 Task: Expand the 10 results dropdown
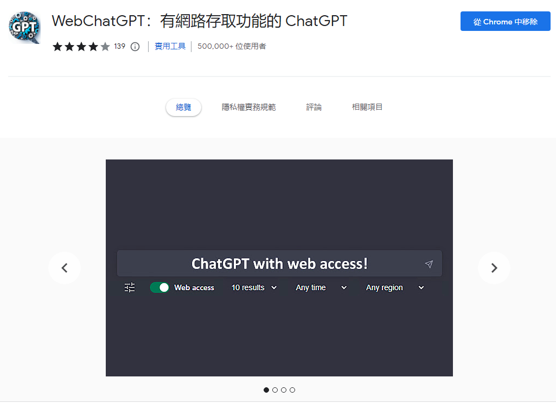(x=254, y=287)
